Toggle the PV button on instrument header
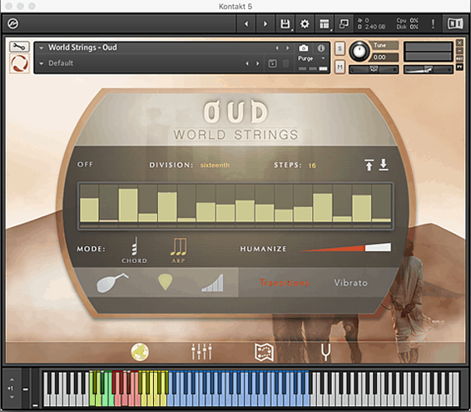This screenshot has width=471, height=412. (459, 67)
